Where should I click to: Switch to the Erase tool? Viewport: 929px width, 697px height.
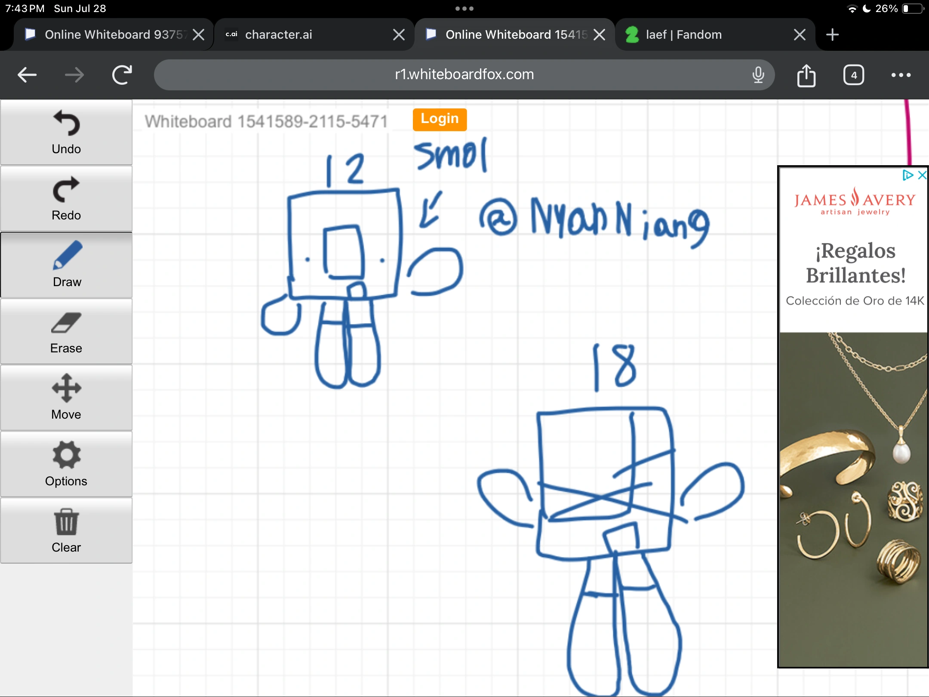(66, 331)
